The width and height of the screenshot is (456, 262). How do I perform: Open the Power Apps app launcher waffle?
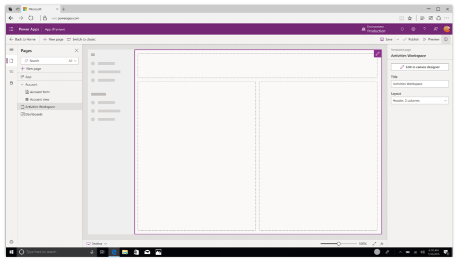[x=12, y=29]
